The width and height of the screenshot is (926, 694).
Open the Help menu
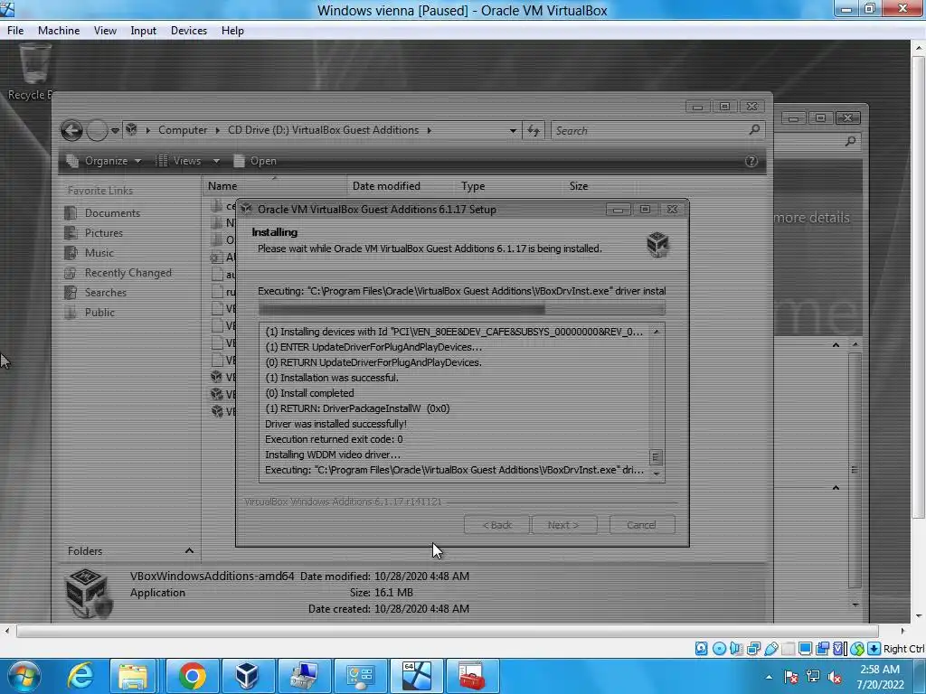[232, 31]
